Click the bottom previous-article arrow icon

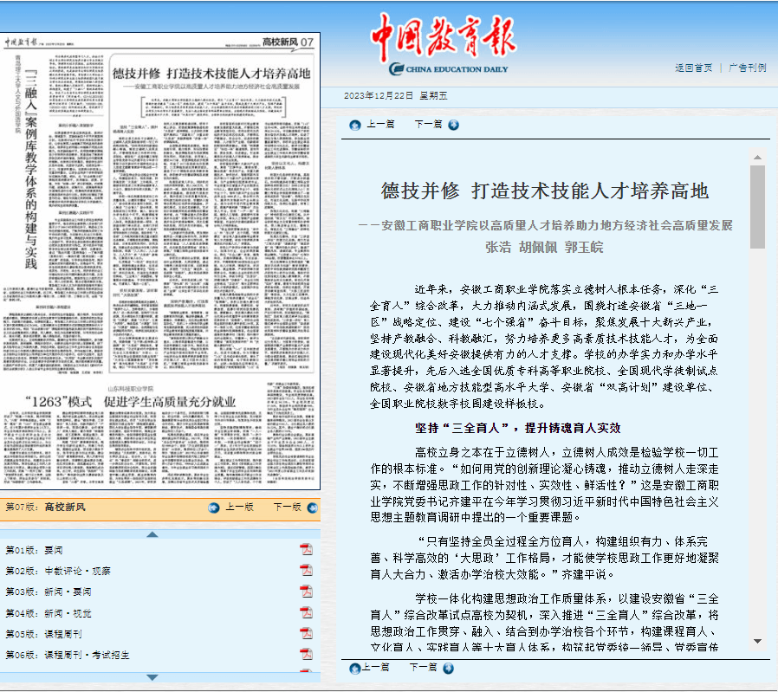354,669
